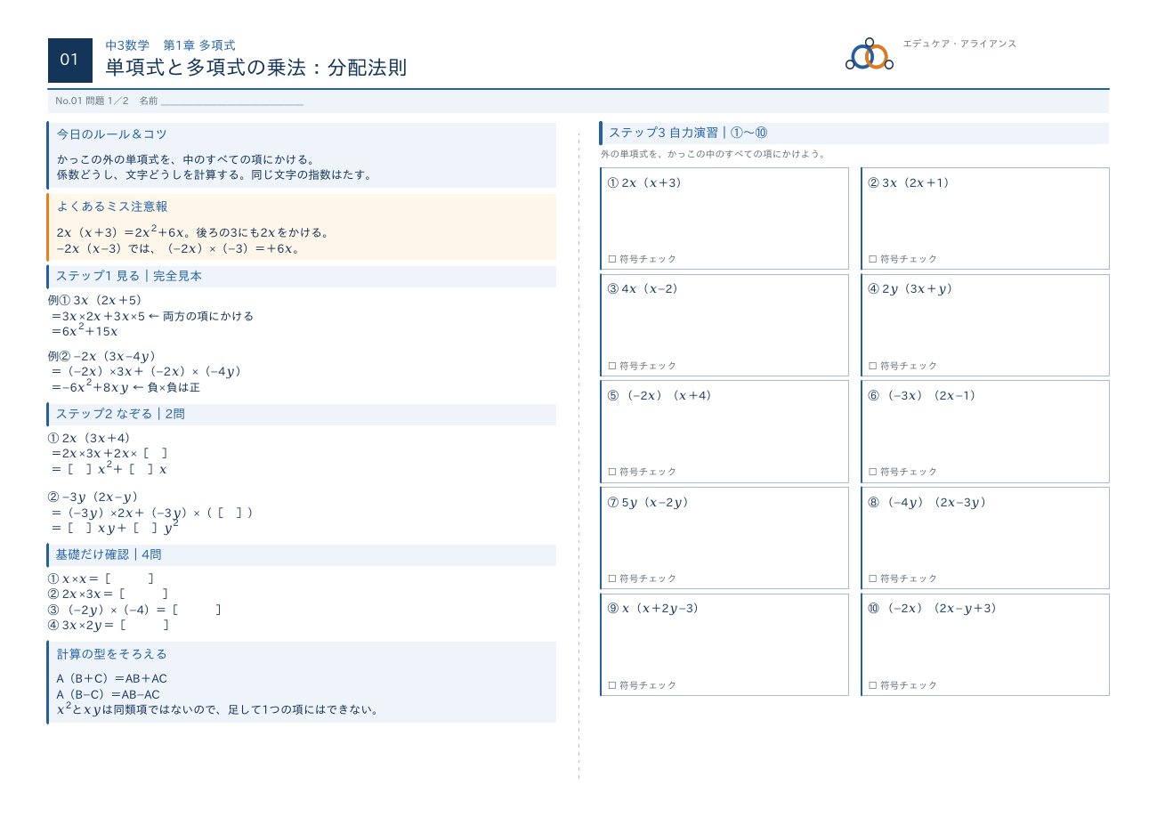Viewport: 1157px width, 817px height.
Task: Check 符号チェック under problem ④ 2y（3x+y）
Action: [x=873, y=366]
